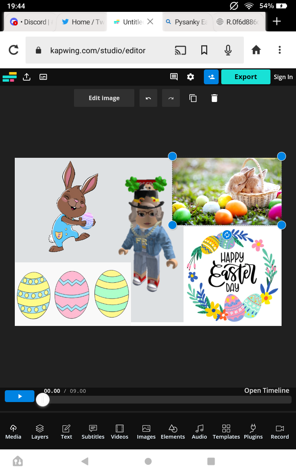Reload the browser page

click(x=13, y=50)
